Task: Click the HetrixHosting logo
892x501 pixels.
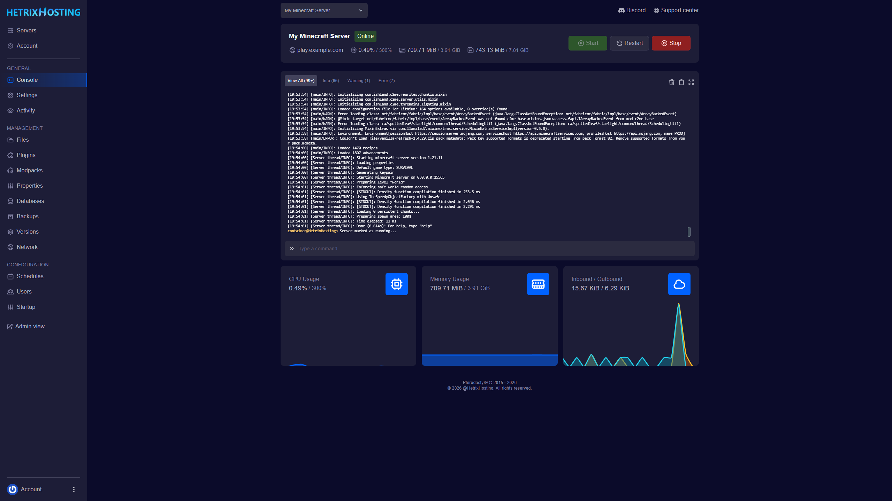Action: click(44, 12)
